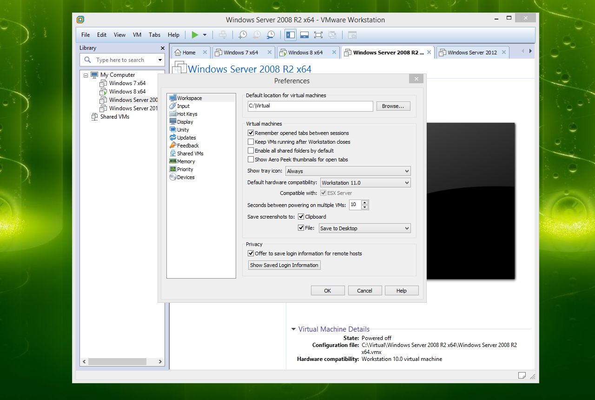Select Windows 8 x64 in the library tree
Screen dimensions: 595x400
(127, 92)
